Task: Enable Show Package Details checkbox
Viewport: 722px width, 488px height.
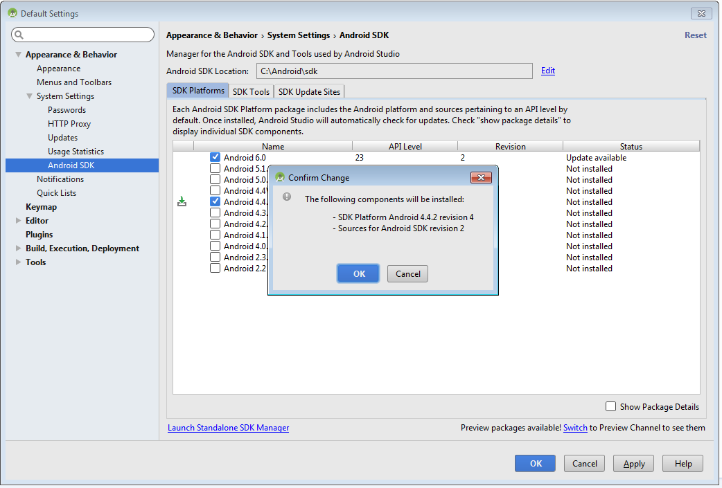Action: tap(610, 406)
